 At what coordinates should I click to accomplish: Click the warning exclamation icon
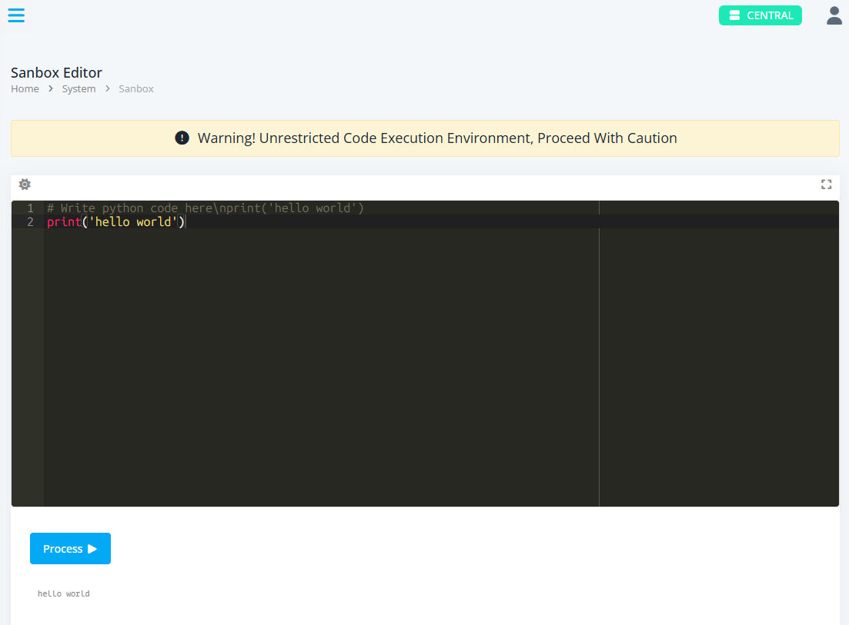[182, 138]
